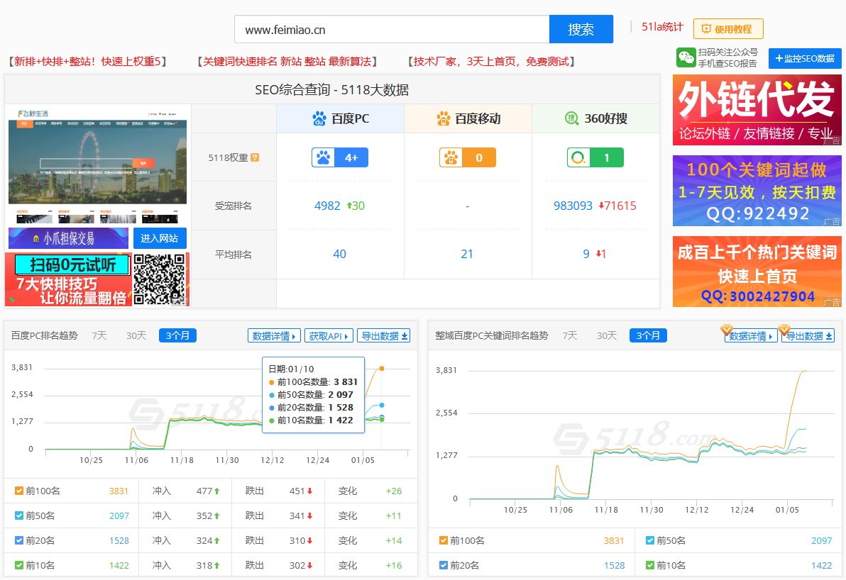Click the 小爪担保交易 banner
The width and height of the screenshot is (846, 580).
69,238
